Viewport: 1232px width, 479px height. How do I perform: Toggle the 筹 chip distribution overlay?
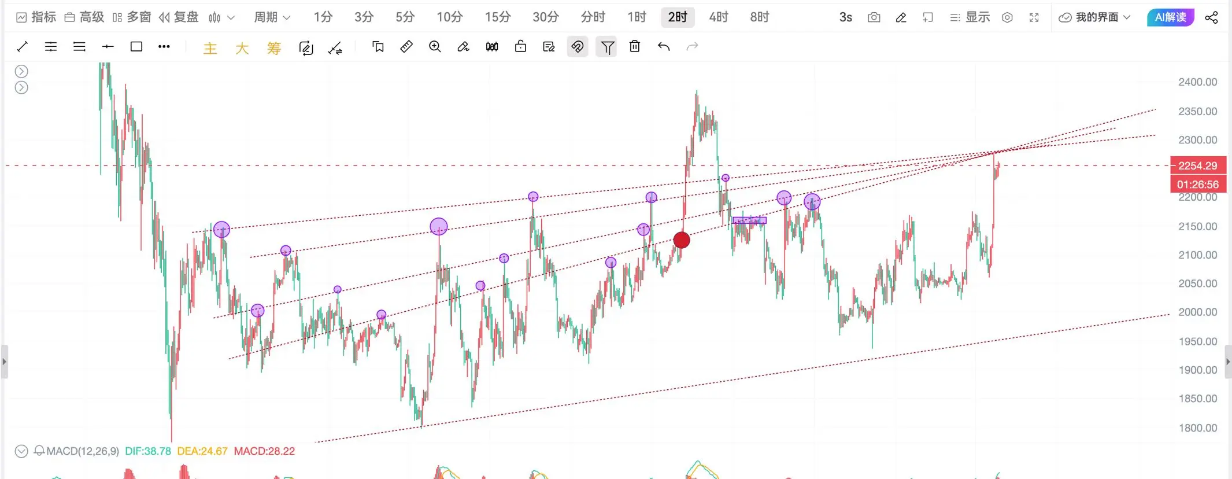coord(274,48)
